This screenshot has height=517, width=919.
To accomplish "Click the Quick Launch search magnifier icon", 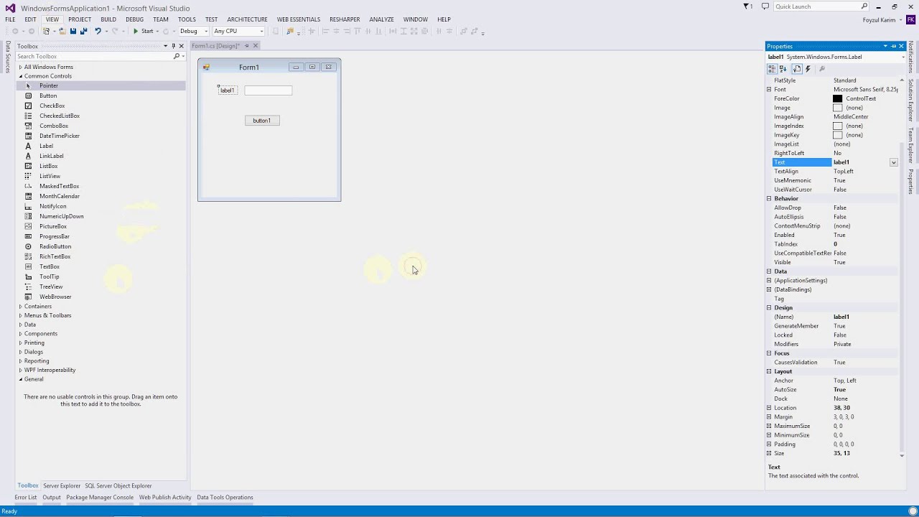I will [x=864, y=6].
